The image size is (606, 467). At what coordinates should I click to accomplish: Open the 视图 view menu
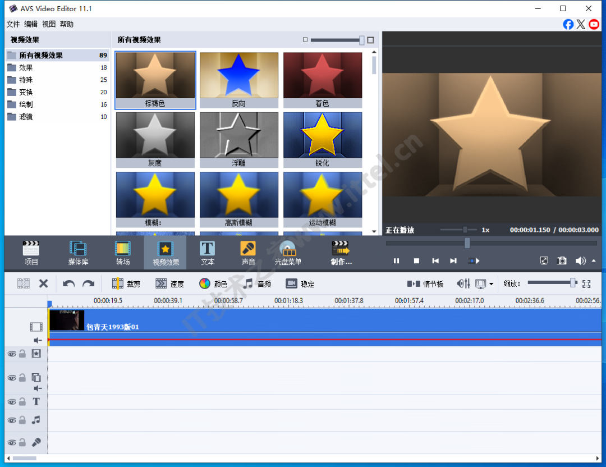[x=49, y=24]
